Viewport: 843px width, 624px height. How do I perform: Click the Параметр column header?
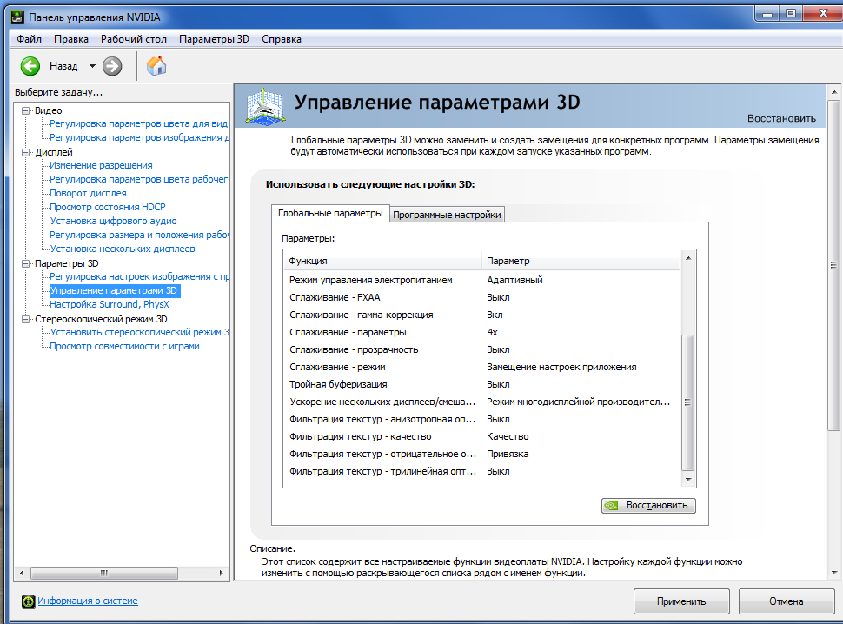(x=581, y=261)
